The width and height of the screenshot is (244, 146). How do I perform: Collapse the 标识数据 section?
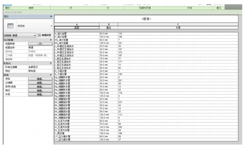(51, 40)
